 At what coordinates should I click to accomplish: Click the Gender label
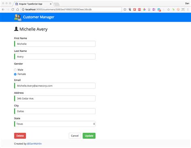[19, 64]
